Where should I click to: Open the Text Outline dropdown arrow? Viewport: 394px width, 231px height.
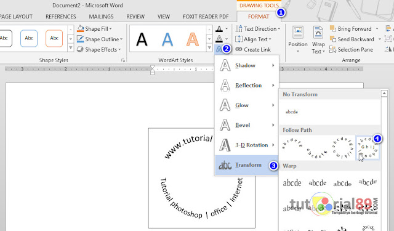tap(227, 39)
